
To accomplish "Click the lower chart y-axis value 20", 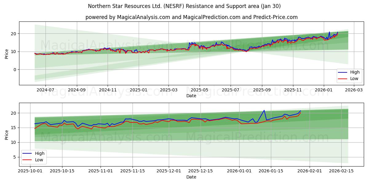I will pos(14,113).
